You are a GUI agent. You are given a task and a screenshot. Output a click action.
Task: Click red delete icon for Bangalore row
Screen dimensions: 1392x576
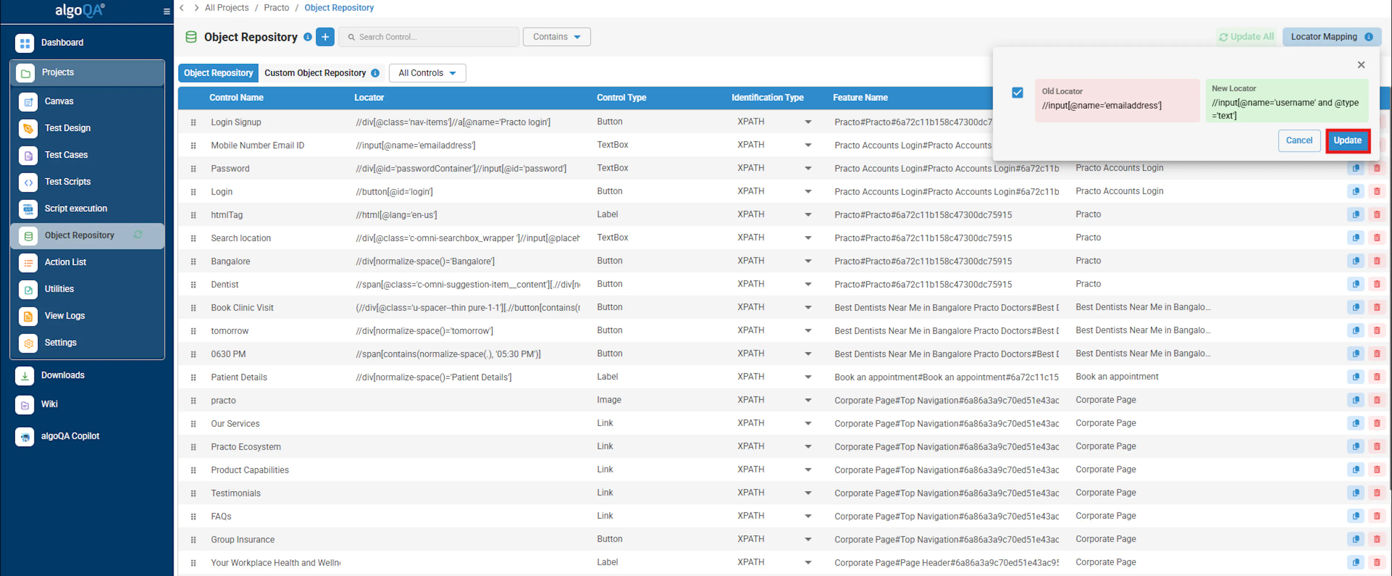tap(1376, 261)
